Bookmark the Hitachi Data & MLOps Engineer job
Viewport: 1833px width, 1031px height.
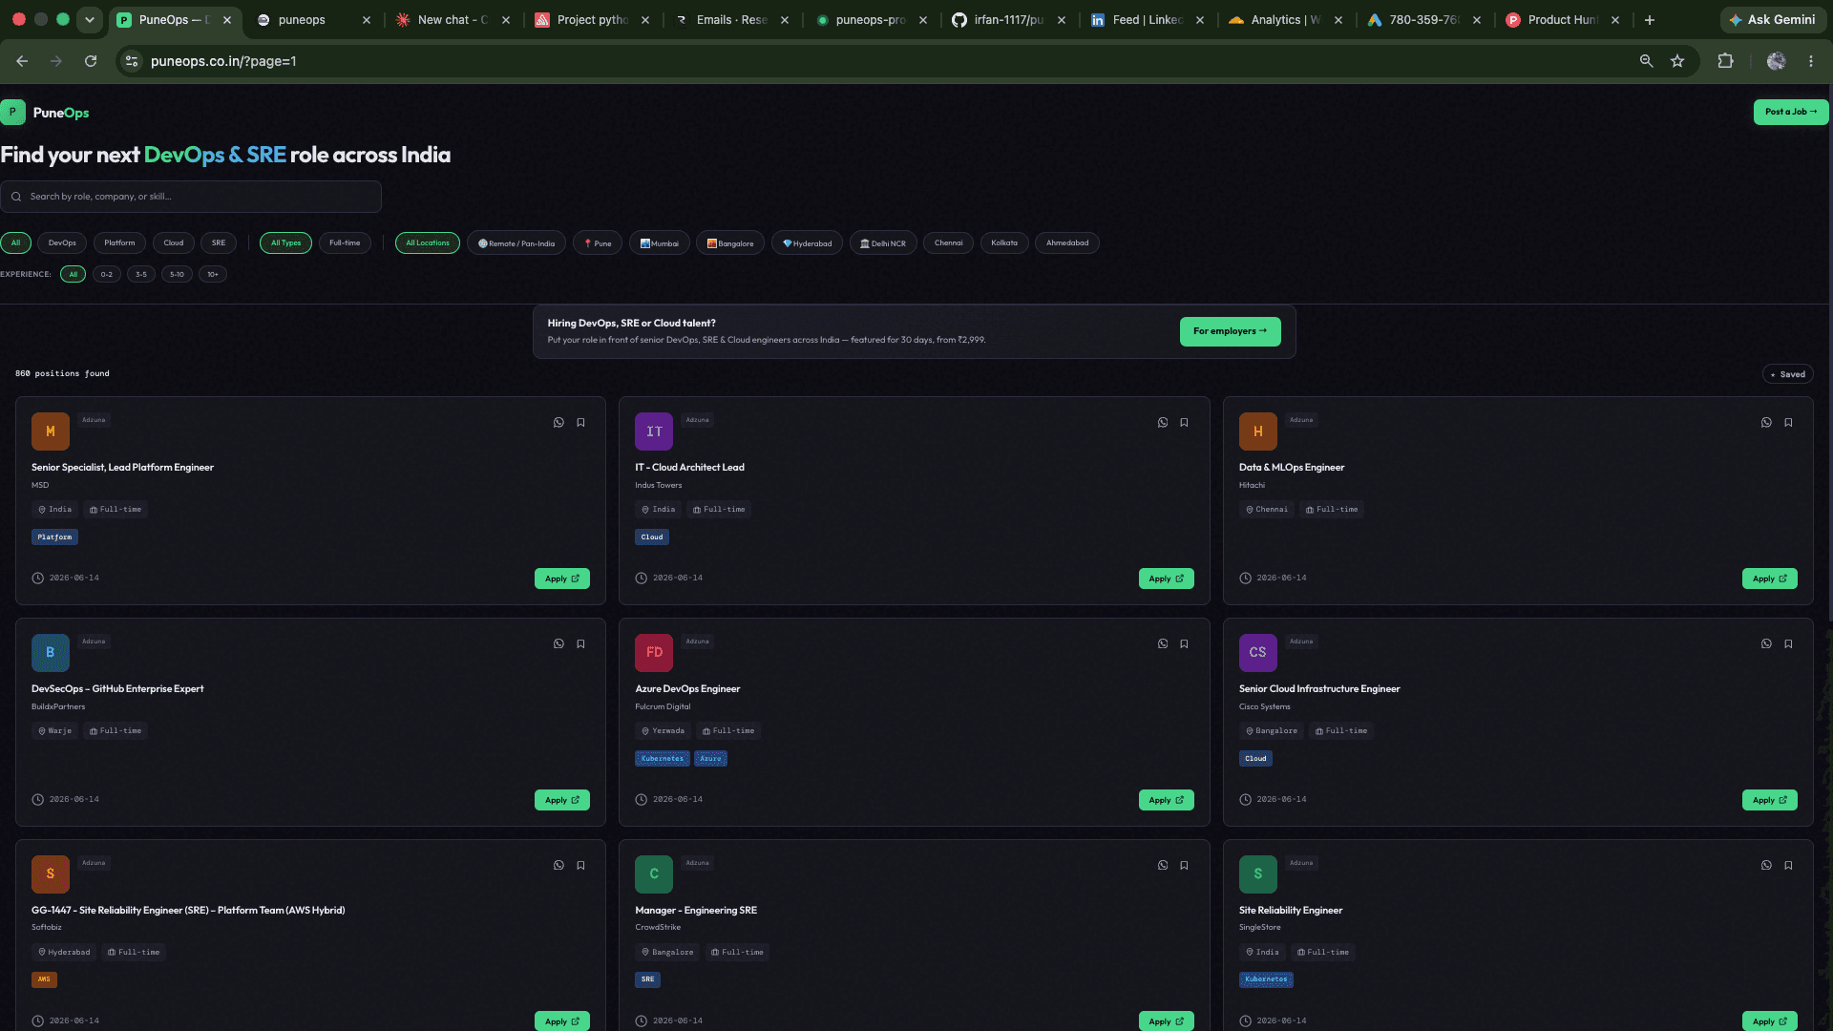tap(1788, 423)
